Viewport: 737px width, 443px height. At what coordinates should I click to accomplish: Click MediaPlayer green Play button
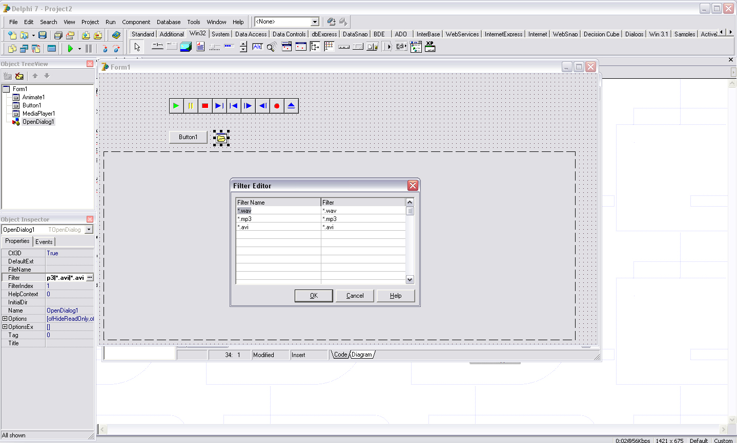pyautogui.click(x=176, y=106)
